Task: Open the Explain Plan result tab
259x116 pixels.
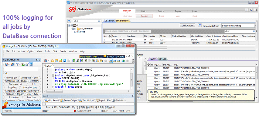Action: point(104,100)
